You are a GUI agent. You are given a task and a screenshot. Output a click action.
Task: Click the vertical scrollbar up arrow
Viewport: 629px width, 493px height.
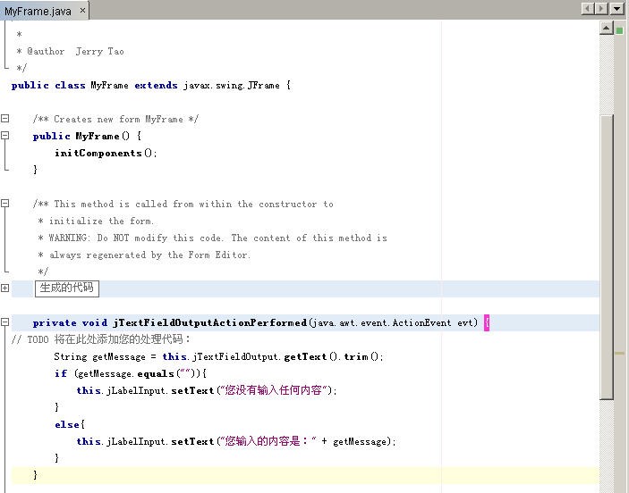coord(606,29)
